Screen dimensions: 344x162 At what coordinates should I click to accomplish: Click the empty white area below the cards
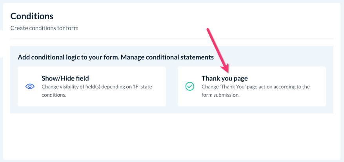(x=171, y=136)
